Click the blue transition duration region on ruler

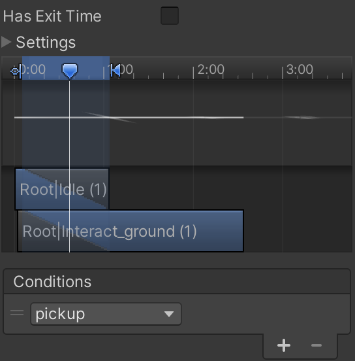66,68
